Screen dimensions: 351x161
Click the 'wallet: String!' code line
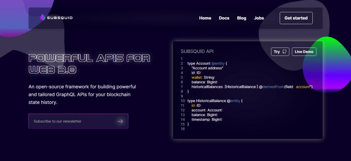[x=203, y=77]
